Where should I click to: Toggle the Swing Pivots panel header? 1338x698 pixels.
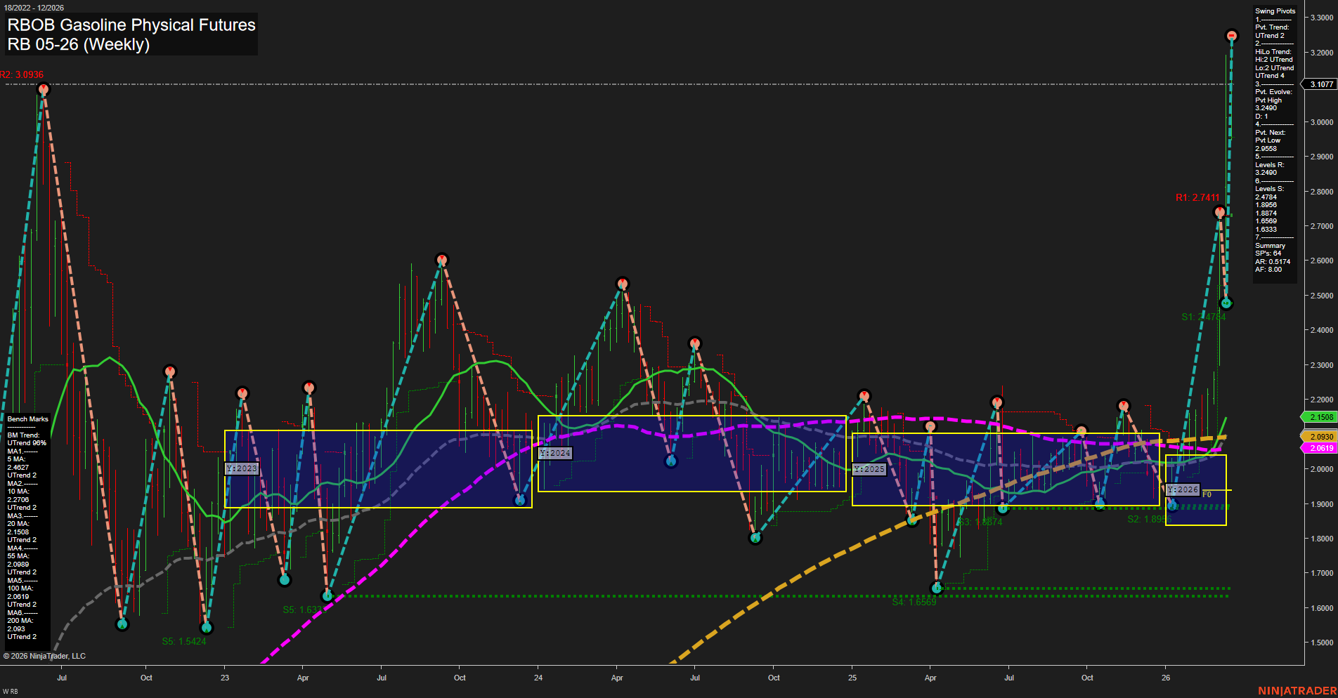point(1275,11)
